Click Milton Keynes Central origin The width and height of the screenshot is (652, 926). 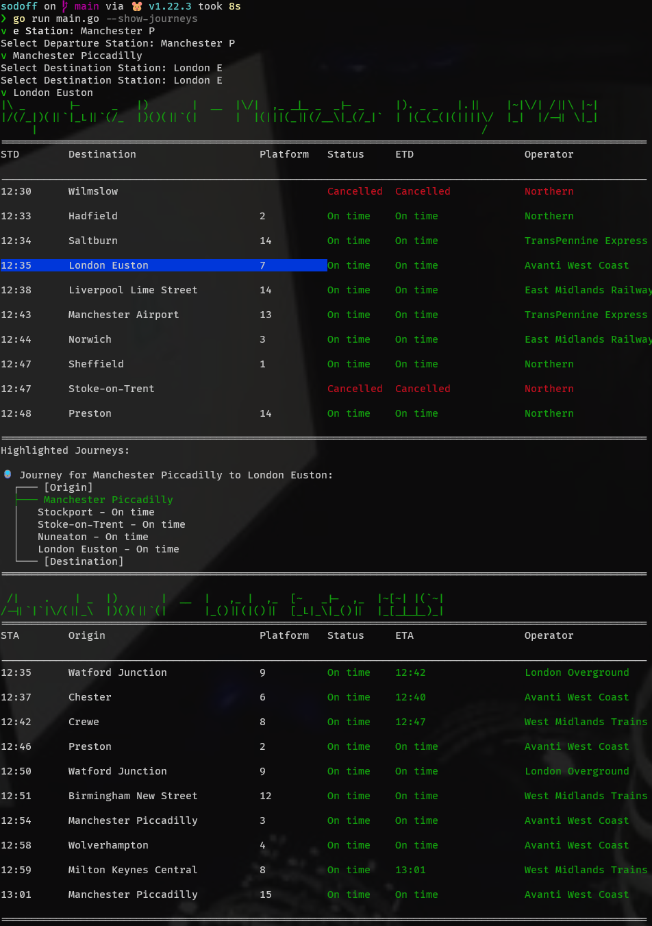133,870
